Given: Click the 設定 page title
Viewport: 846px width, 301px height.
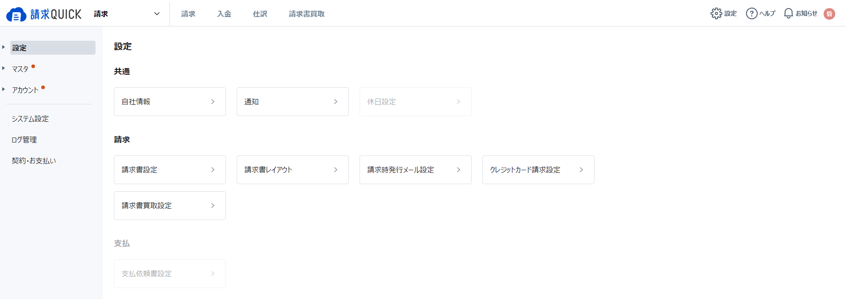Looking at the screenshot, I should pyautogui.click(x=123, y=47).
